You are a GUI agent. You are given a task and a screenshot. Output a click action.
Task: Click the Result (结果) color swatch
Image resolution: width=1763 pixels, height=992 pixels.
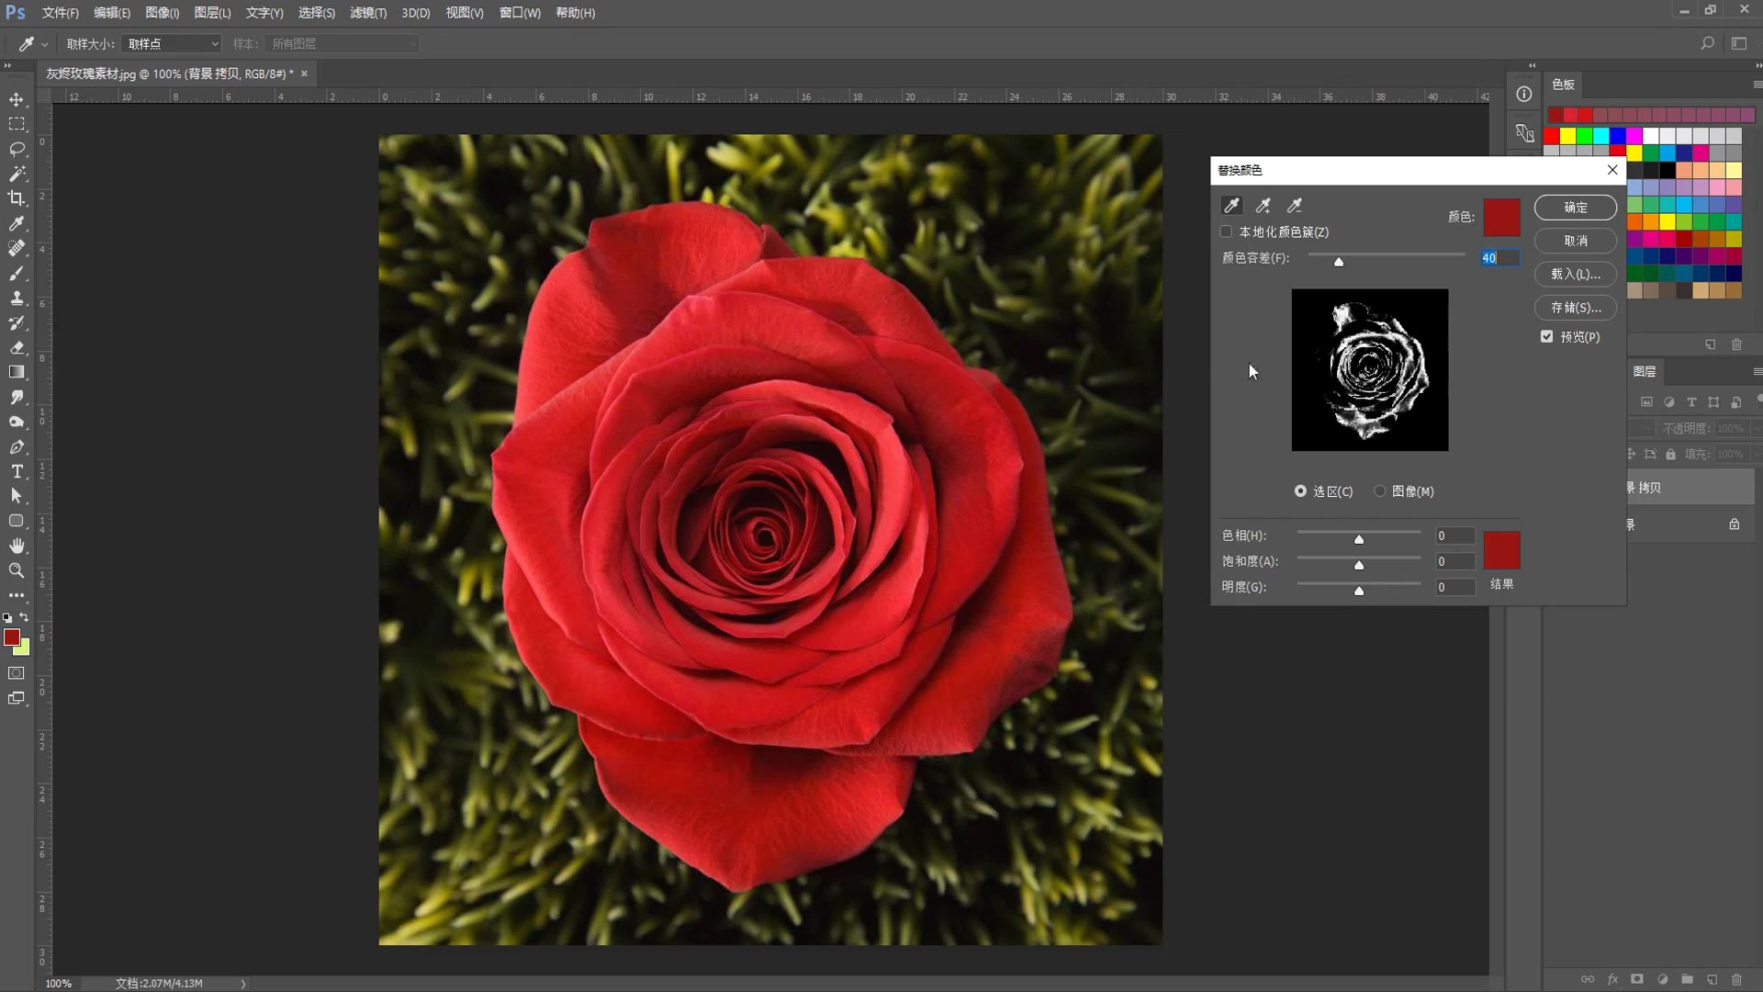[x=1501, y=550]
